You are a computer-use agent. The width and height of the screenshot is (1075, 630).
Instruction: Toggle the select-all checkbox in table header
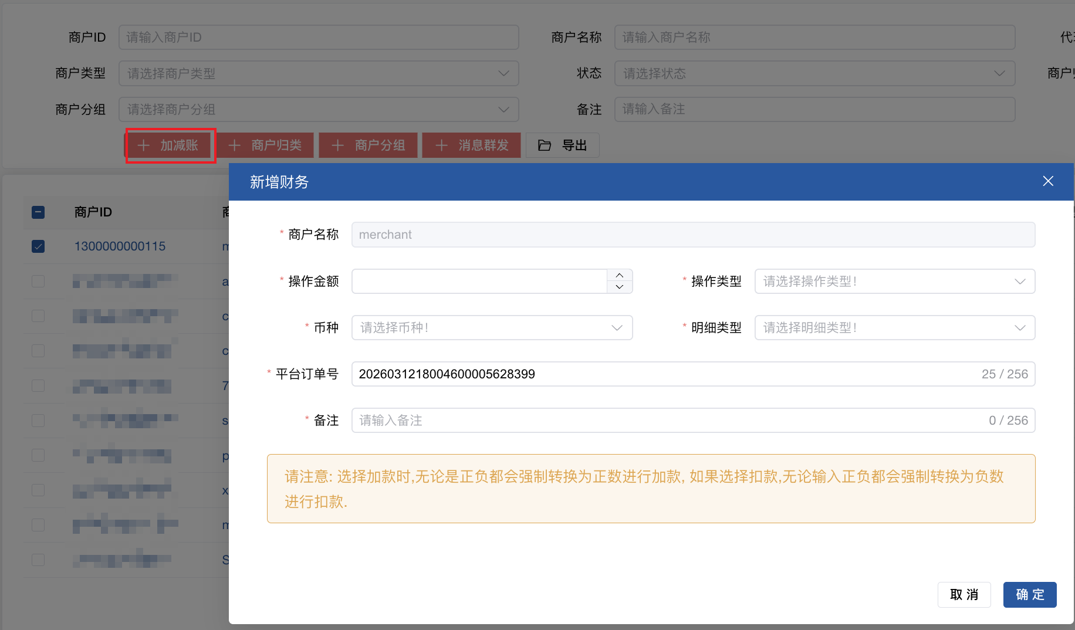click(x=38, y=212)
